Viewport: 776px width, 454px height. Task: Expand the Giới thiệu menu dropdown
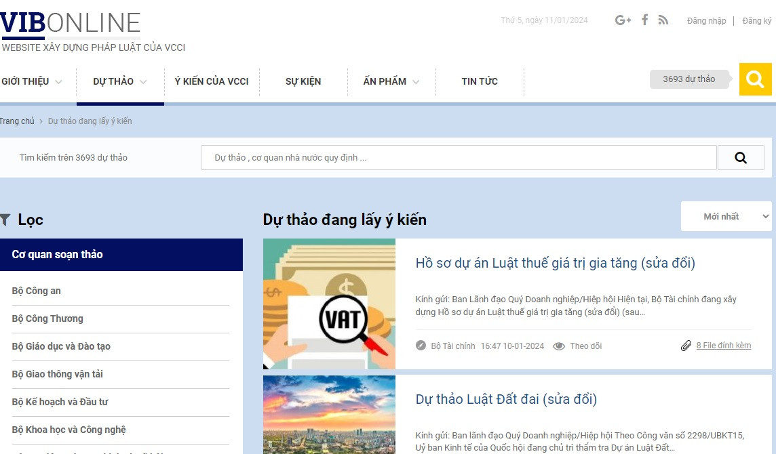tap(58, 82)
